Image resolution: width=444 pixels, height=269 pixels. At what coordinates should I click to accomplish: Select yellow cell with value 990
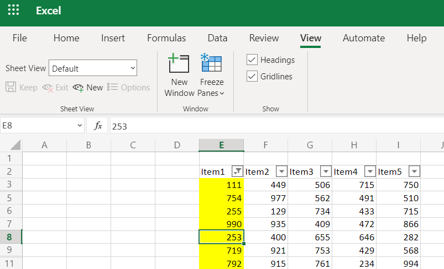(221, 224)
